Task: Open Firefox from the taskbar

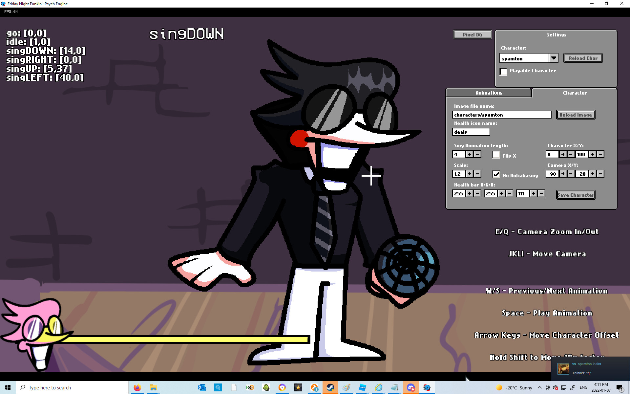Action: 137,387
